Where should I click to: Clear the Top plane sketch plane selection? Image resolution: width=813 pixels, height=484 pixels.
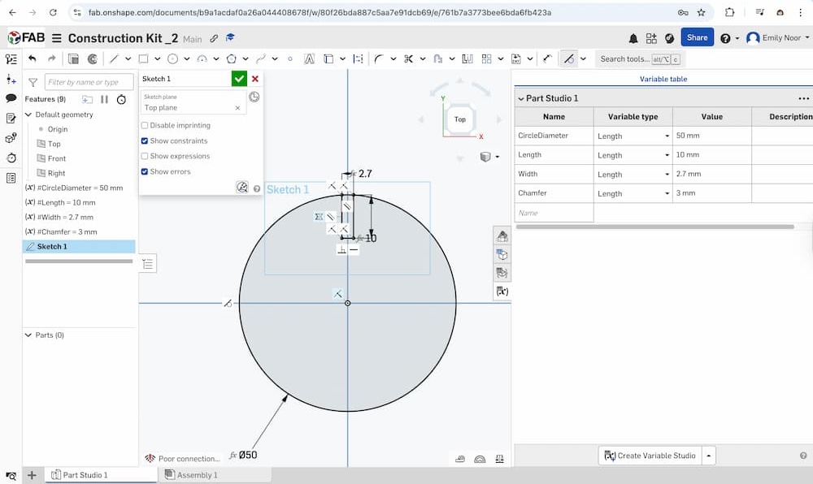click(x=237, y=108)
